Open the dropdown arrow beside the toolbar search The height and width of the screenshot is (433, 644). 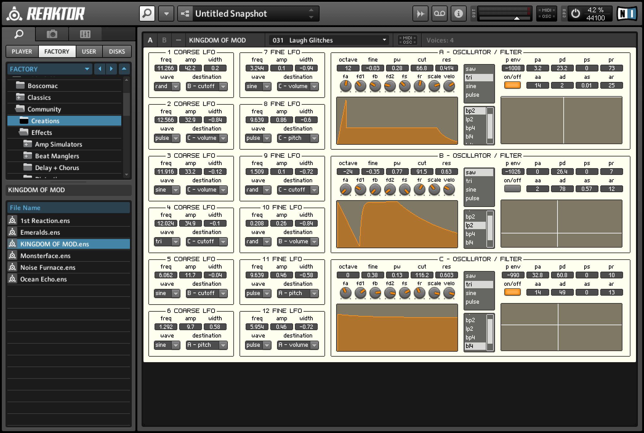click(x=166, y=14)
